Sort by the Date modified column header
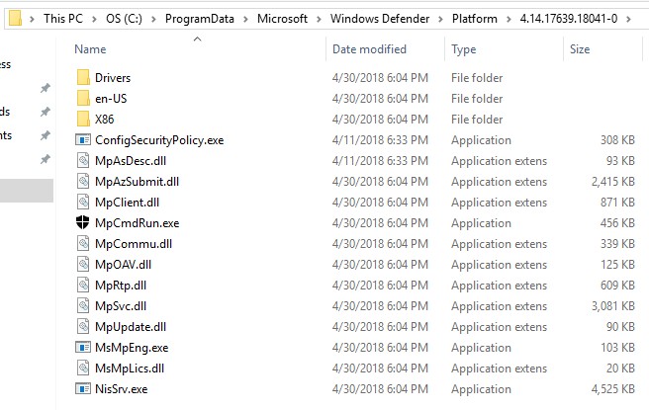Image resolution: width=649 pixels, height=410 pixels. pyautogui.click(x=369, y=49)
